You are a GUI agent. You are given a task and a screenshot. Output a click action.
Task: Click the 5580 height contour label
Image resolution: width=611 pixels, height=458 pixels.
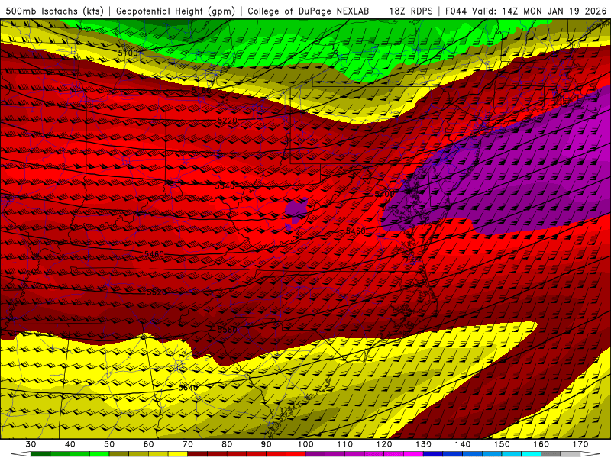(228, 330)
